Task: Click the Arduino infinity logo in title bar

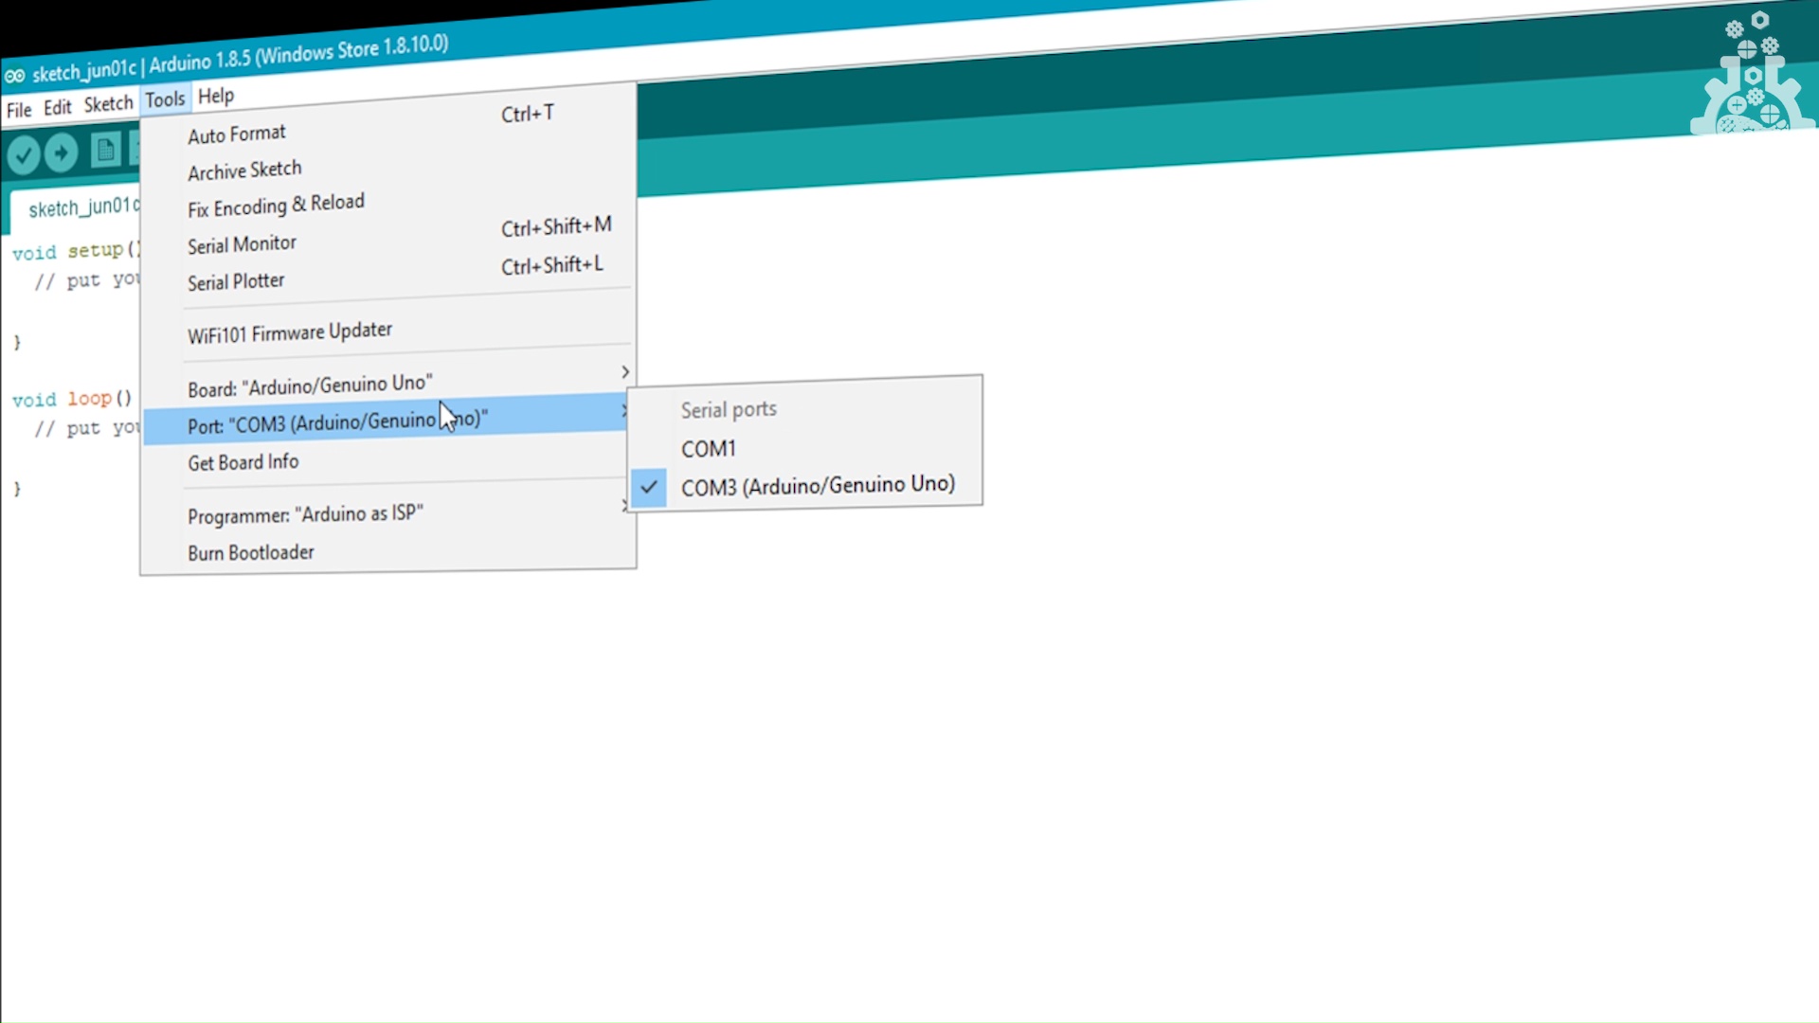Action: click(x=14, y=76)
